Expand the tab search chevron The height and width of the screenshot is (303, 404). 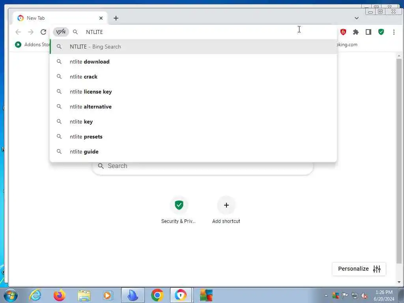pyautogui.click(x=357, y=18)
